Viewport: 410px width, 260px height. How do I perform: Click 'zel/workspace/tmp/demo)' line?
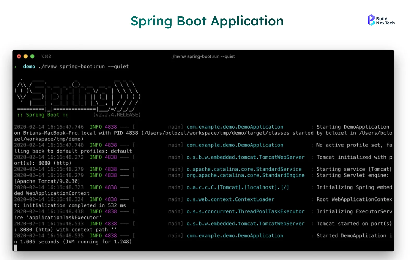tap(49, 139)
